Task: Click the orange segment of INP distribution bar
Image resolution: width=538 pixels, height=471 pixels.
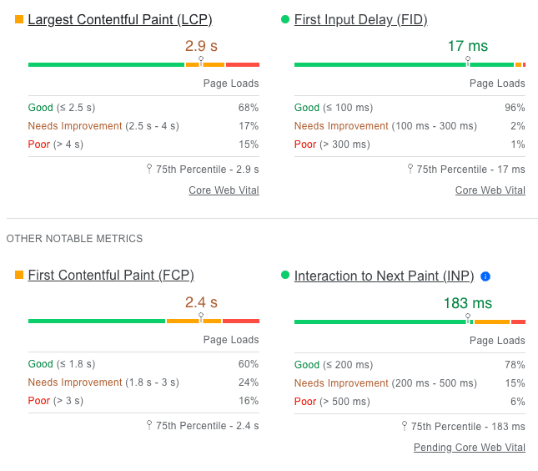Action: 492,322
